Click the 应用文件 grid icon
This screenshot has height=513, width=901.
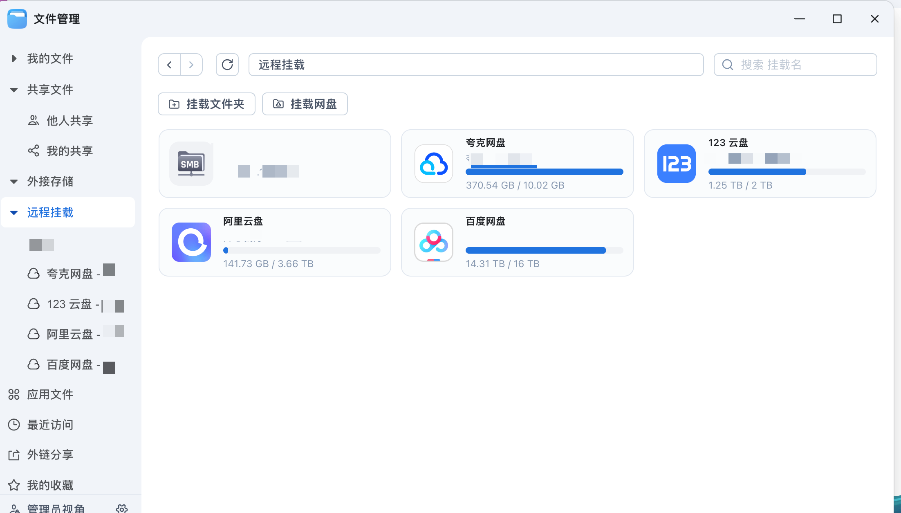point(14,394)
